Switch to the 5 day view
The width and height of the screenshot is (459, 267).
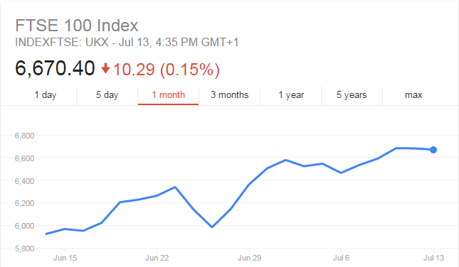(107, 95)
